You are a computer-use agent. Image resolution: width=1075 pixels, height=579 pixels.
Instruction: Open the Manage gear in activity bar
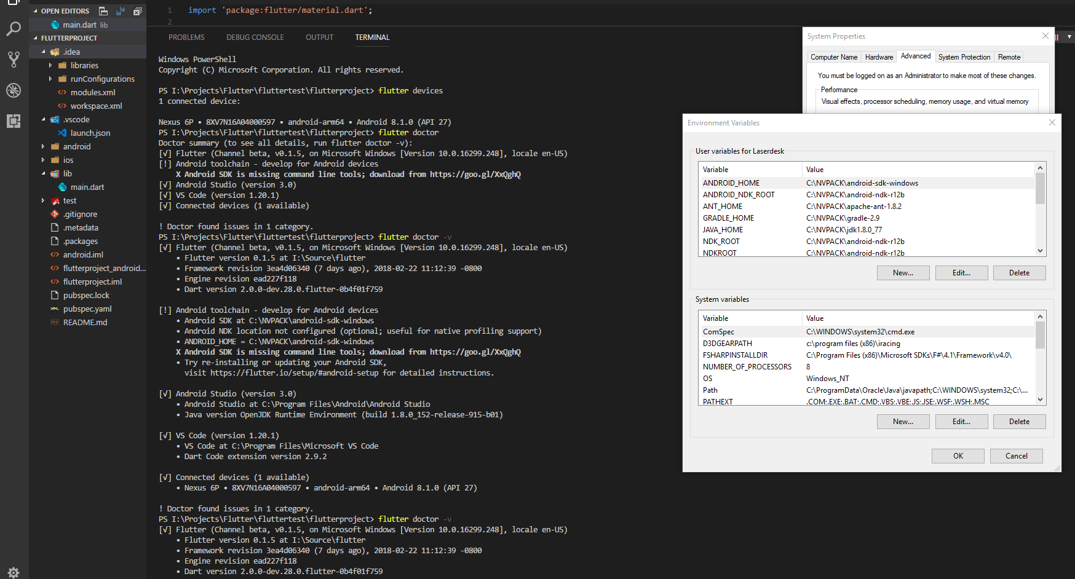(14, 572)
